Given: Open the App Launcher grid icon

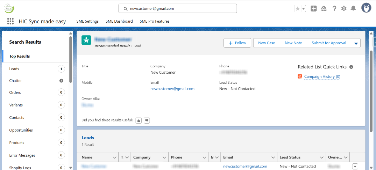Looking at the screenshot, I should point(10,21).
